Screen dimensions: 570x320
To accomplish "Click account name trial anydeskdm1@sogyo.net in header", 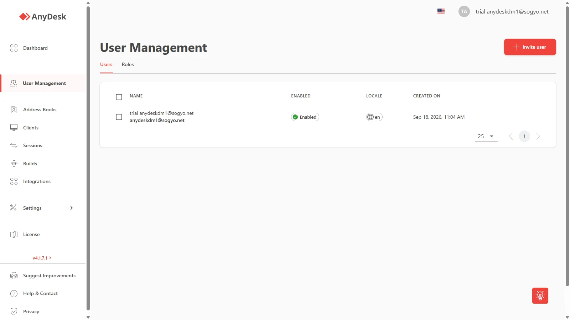I will coord(512,11).
